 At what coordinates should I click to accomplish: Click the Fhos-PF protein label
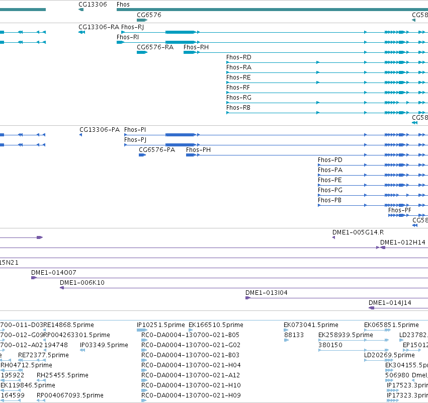pyautogui.click(x=400, y=210)
